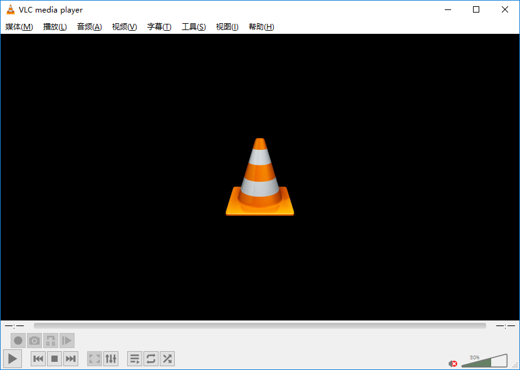Open the 视图(I) menu
520x370 pixels.
tap(227, 27)
